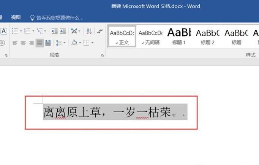The width and height of the screenshot is (259, 165).
Task: Click the enclosed character icon
Action: tap(2, 43)
